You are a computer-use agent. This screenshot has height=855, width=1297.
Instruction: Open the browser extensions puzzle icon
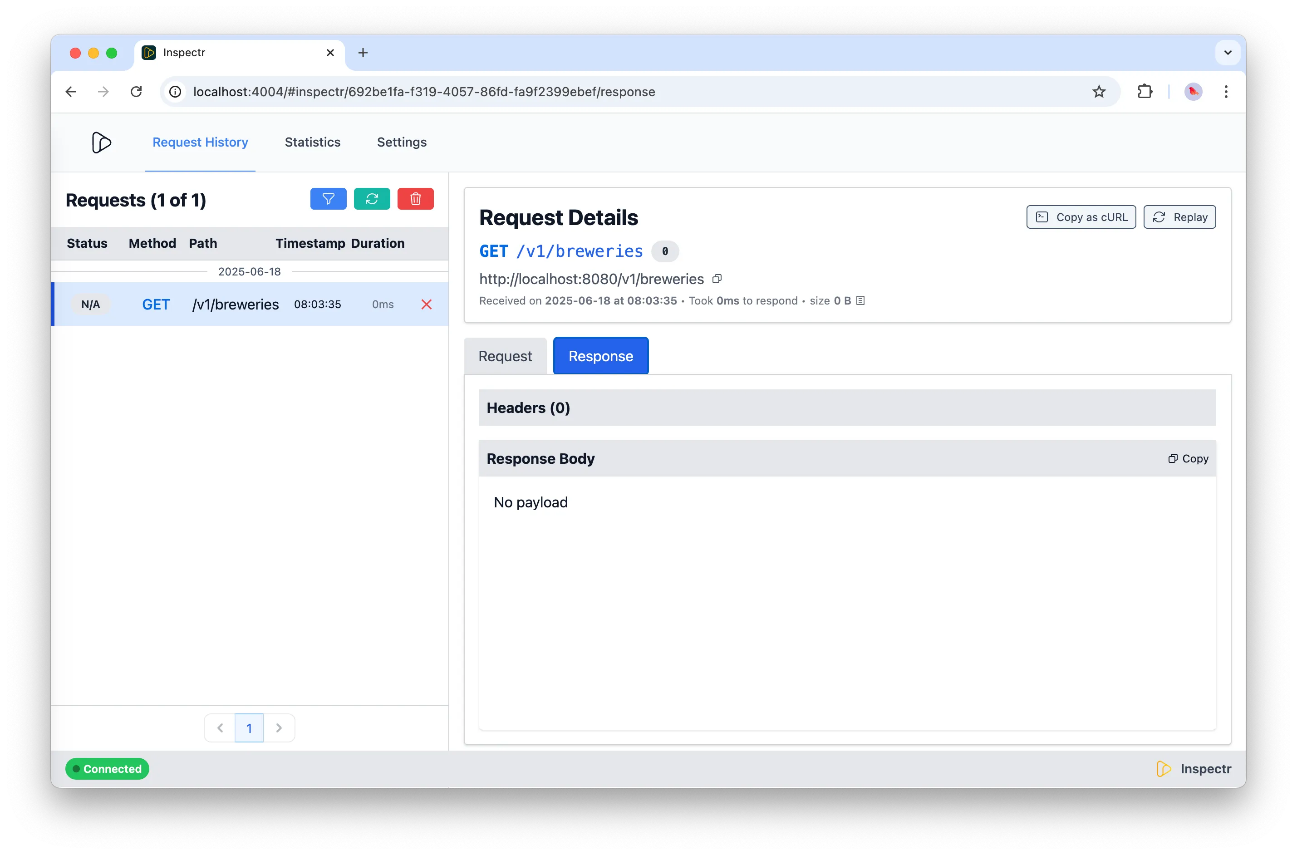click(x=1145, y=92)
